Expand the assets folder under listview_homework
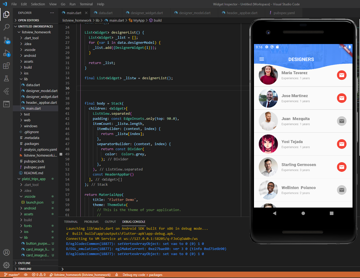This screenshot has width=360, height=278. click(36, 61)
